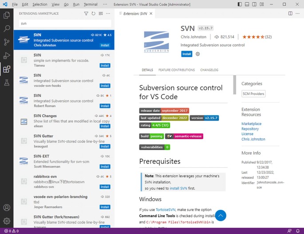
Task: Install the SVN Gutter extension
Action: click(x=105, y=146)
